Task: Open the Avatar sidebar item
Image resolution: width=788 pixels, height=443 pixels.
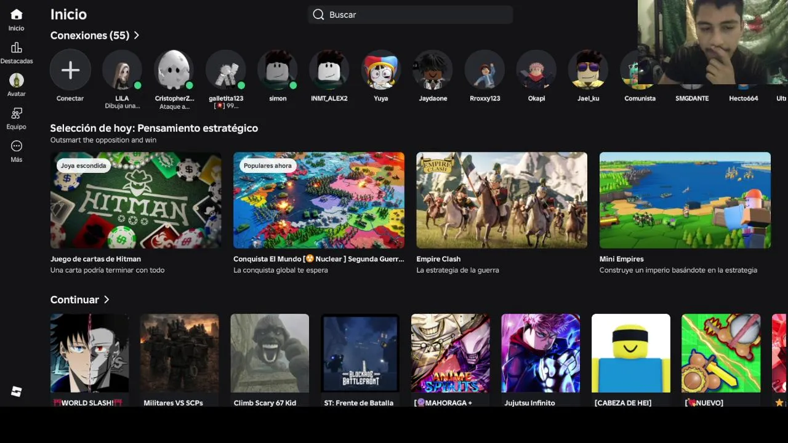Action: [x=17, y=81]
